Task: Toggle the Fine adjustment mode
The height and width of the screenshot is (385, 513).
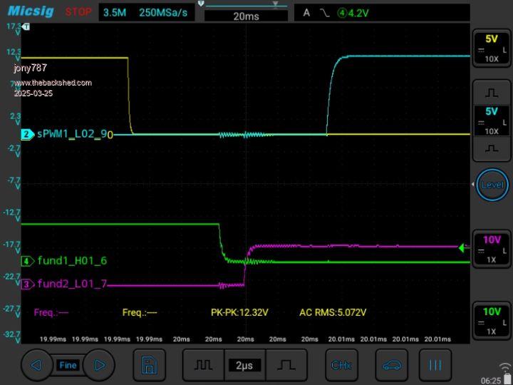Action: coord(68,365)
